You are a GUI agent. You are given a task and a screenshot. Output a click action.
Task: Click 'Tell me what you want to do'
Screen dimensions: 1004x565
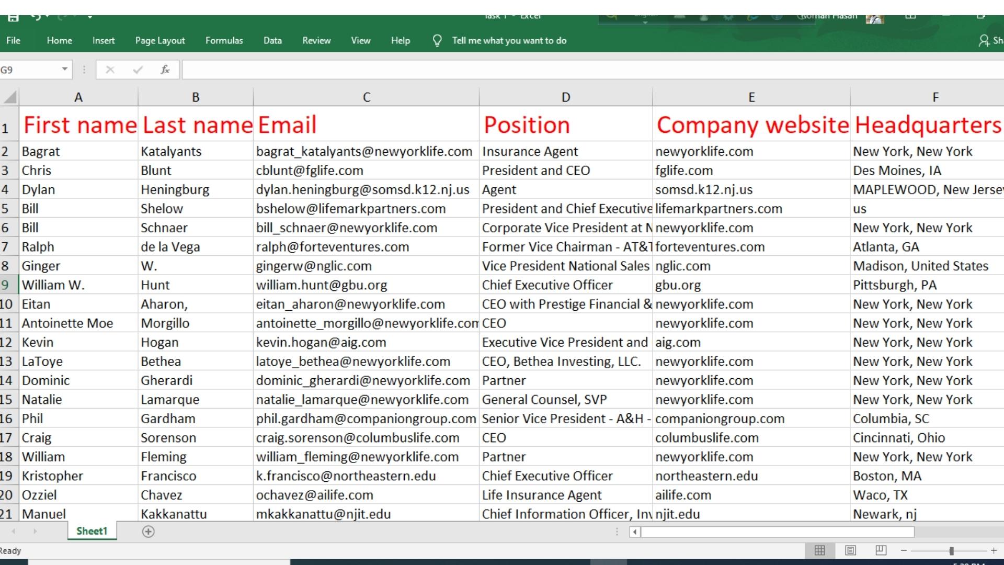[510, 40]
